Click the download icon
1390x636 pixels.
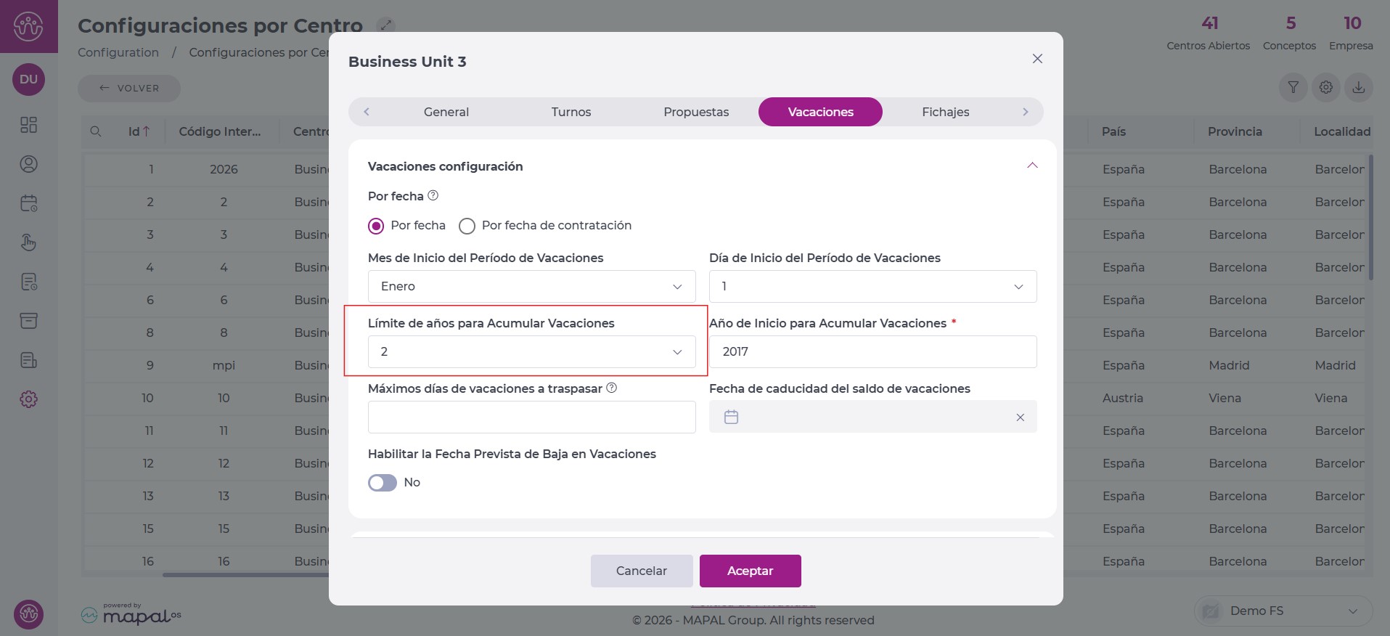[x=1358, y=88]
